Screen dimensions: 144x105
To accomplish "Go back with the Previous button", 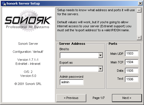I will pos(71,98).
